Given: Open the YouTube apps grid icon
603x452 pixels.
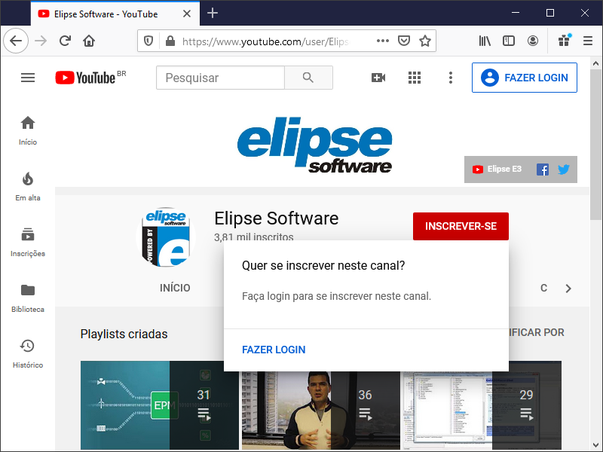Looking at the screenshot, I should [414, 78].
